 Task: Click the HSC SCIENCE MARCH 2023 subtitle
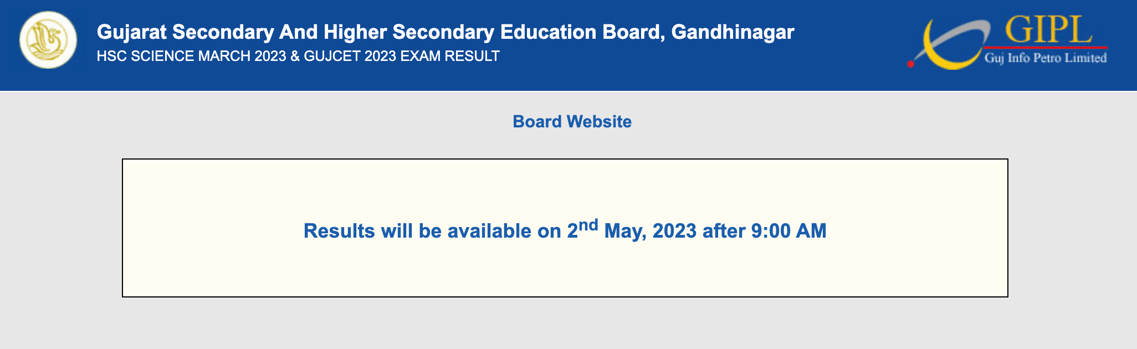[192, 56]
